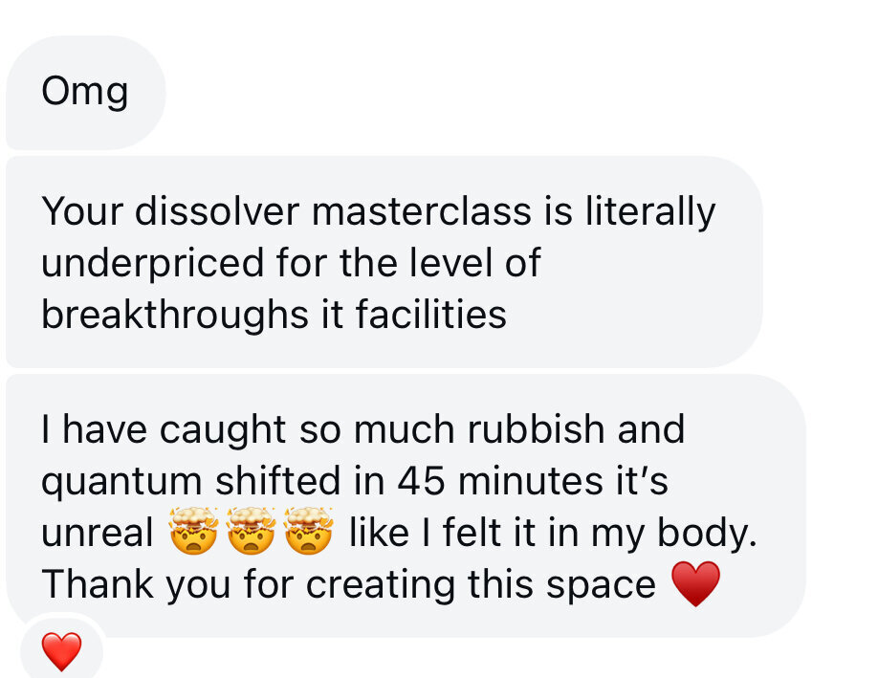Click the word 'dissolver' in the message

click(217, 211)
